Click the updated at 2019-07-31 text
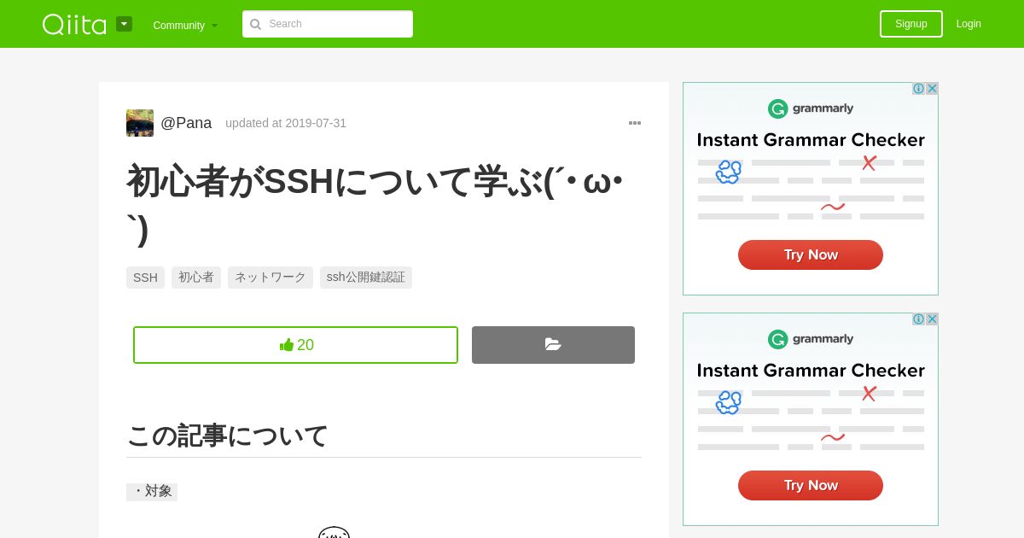 [x=286, y=123]
